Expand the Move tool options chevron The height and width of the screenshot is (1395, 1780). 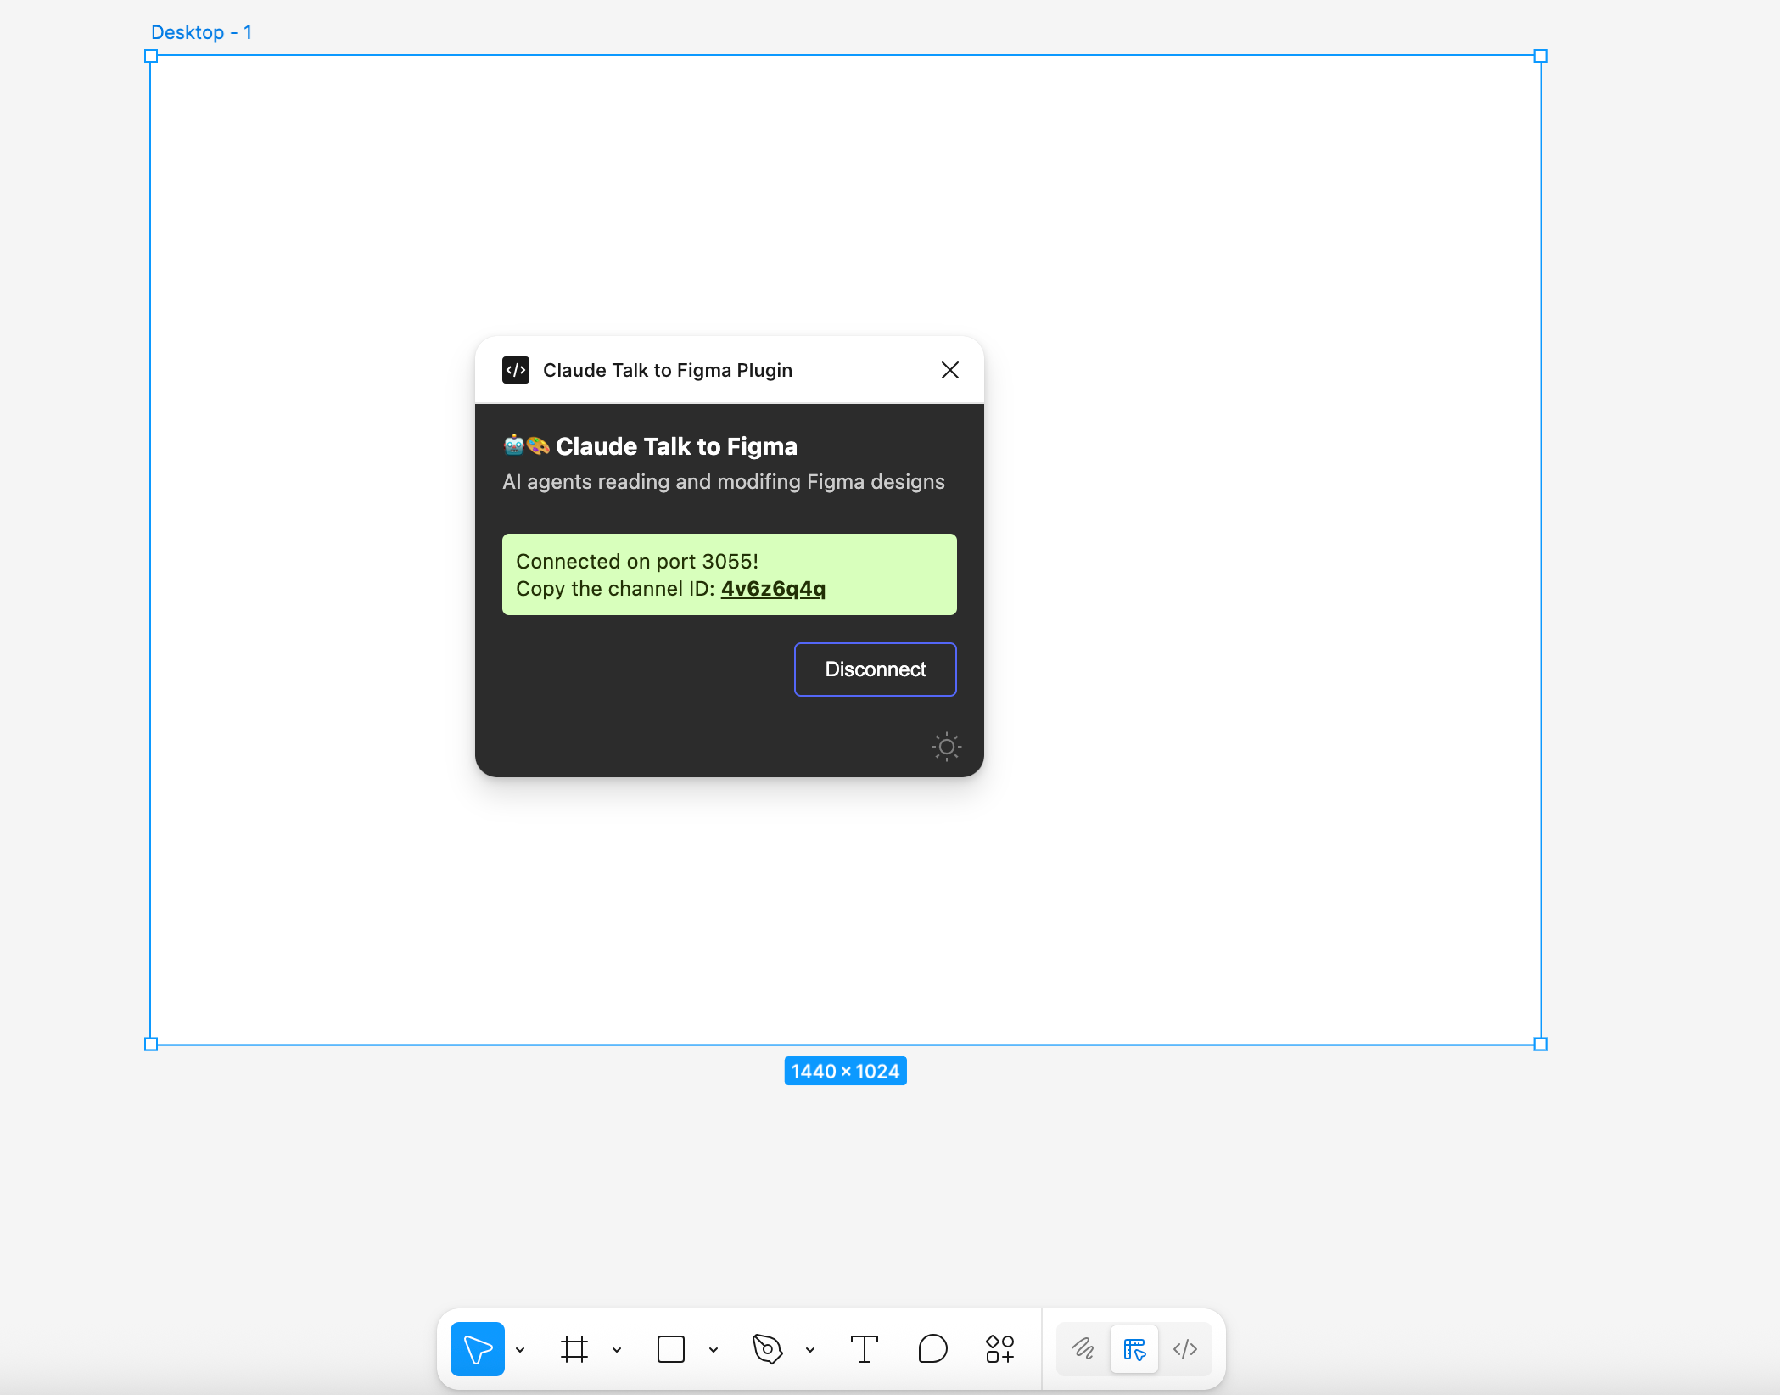click(520, 1349)
